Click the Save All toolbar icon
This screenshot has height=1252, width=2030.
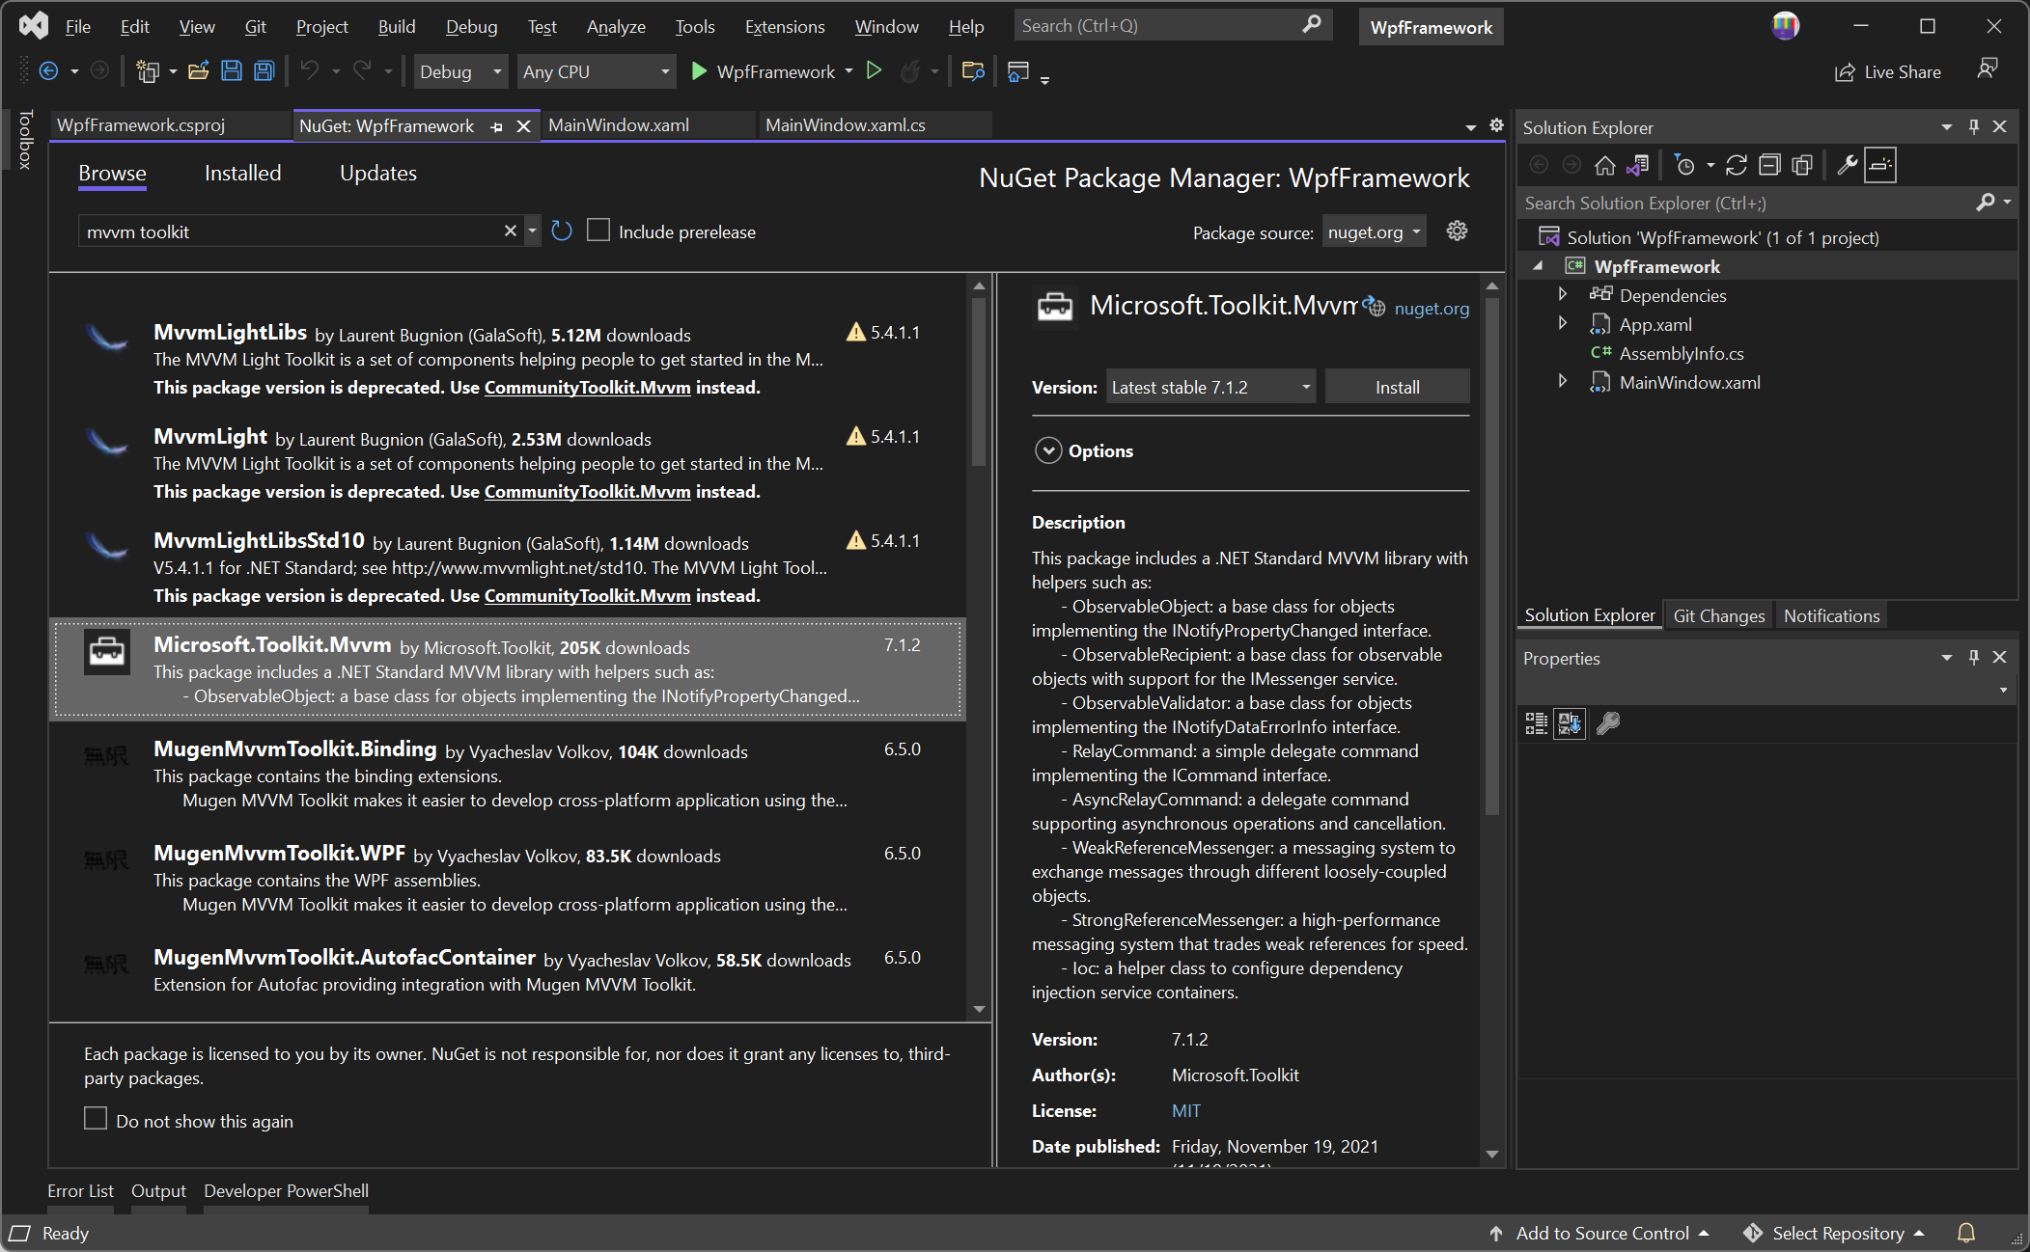coord(264,71)
